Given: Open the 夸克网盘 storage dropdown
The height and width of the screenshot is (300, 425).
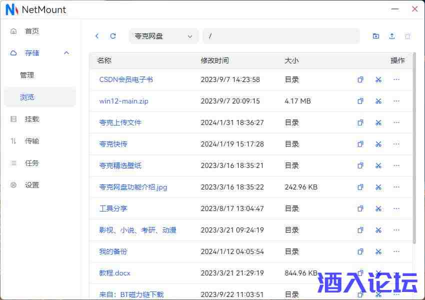Looking at the screenshot, I should [163, 36].
